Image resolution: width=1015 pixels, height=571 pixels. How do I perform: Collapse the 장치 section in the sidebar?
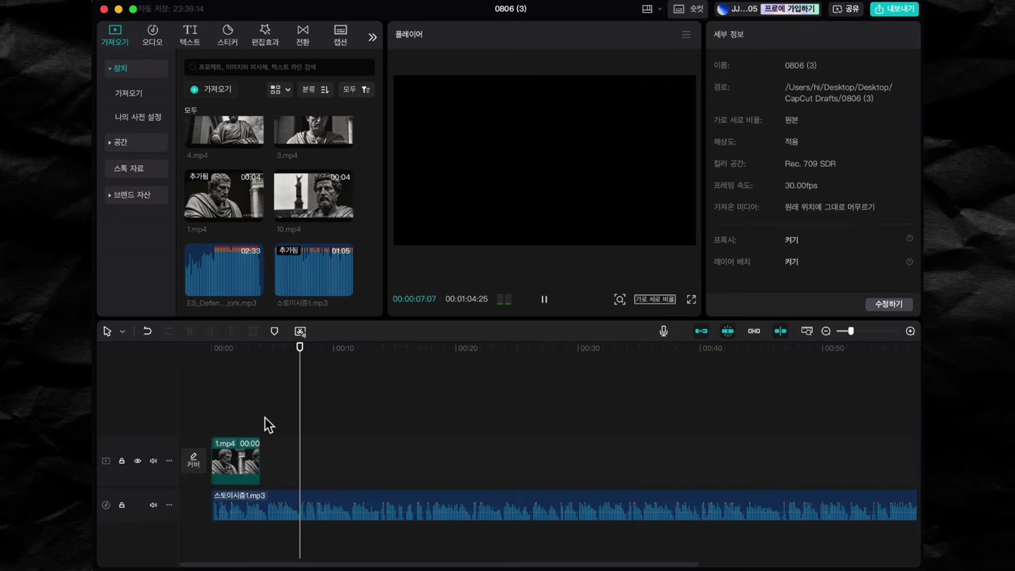point(136,68)
